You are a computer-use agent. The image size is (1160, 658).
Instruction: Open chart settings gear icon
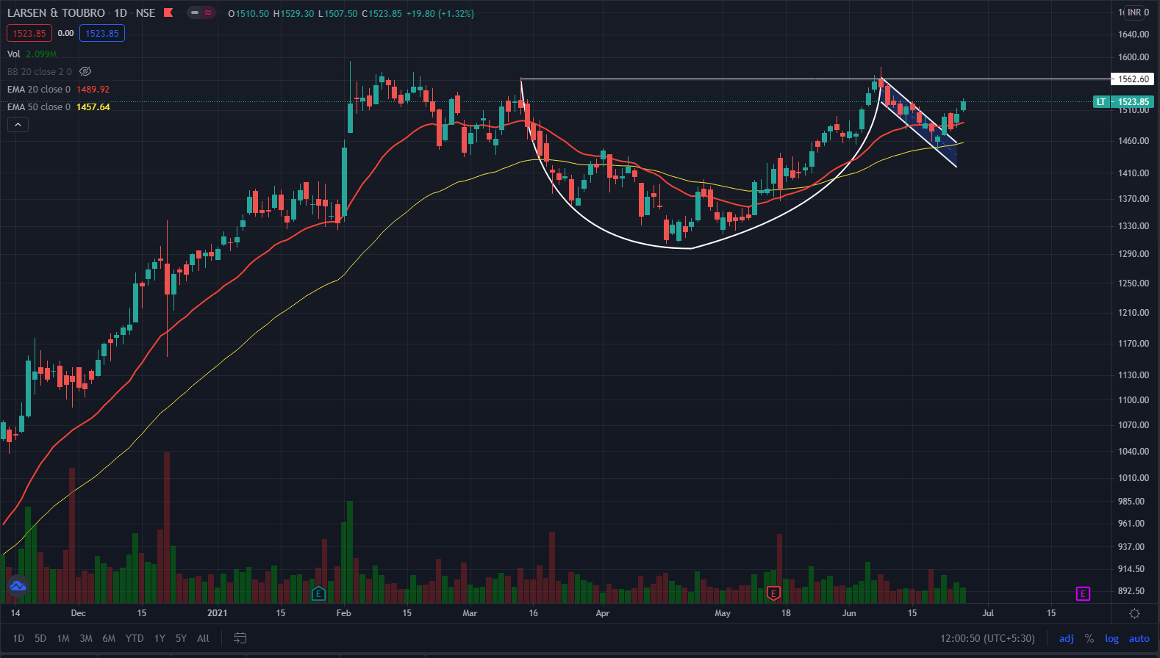[x=1134, y=613]
